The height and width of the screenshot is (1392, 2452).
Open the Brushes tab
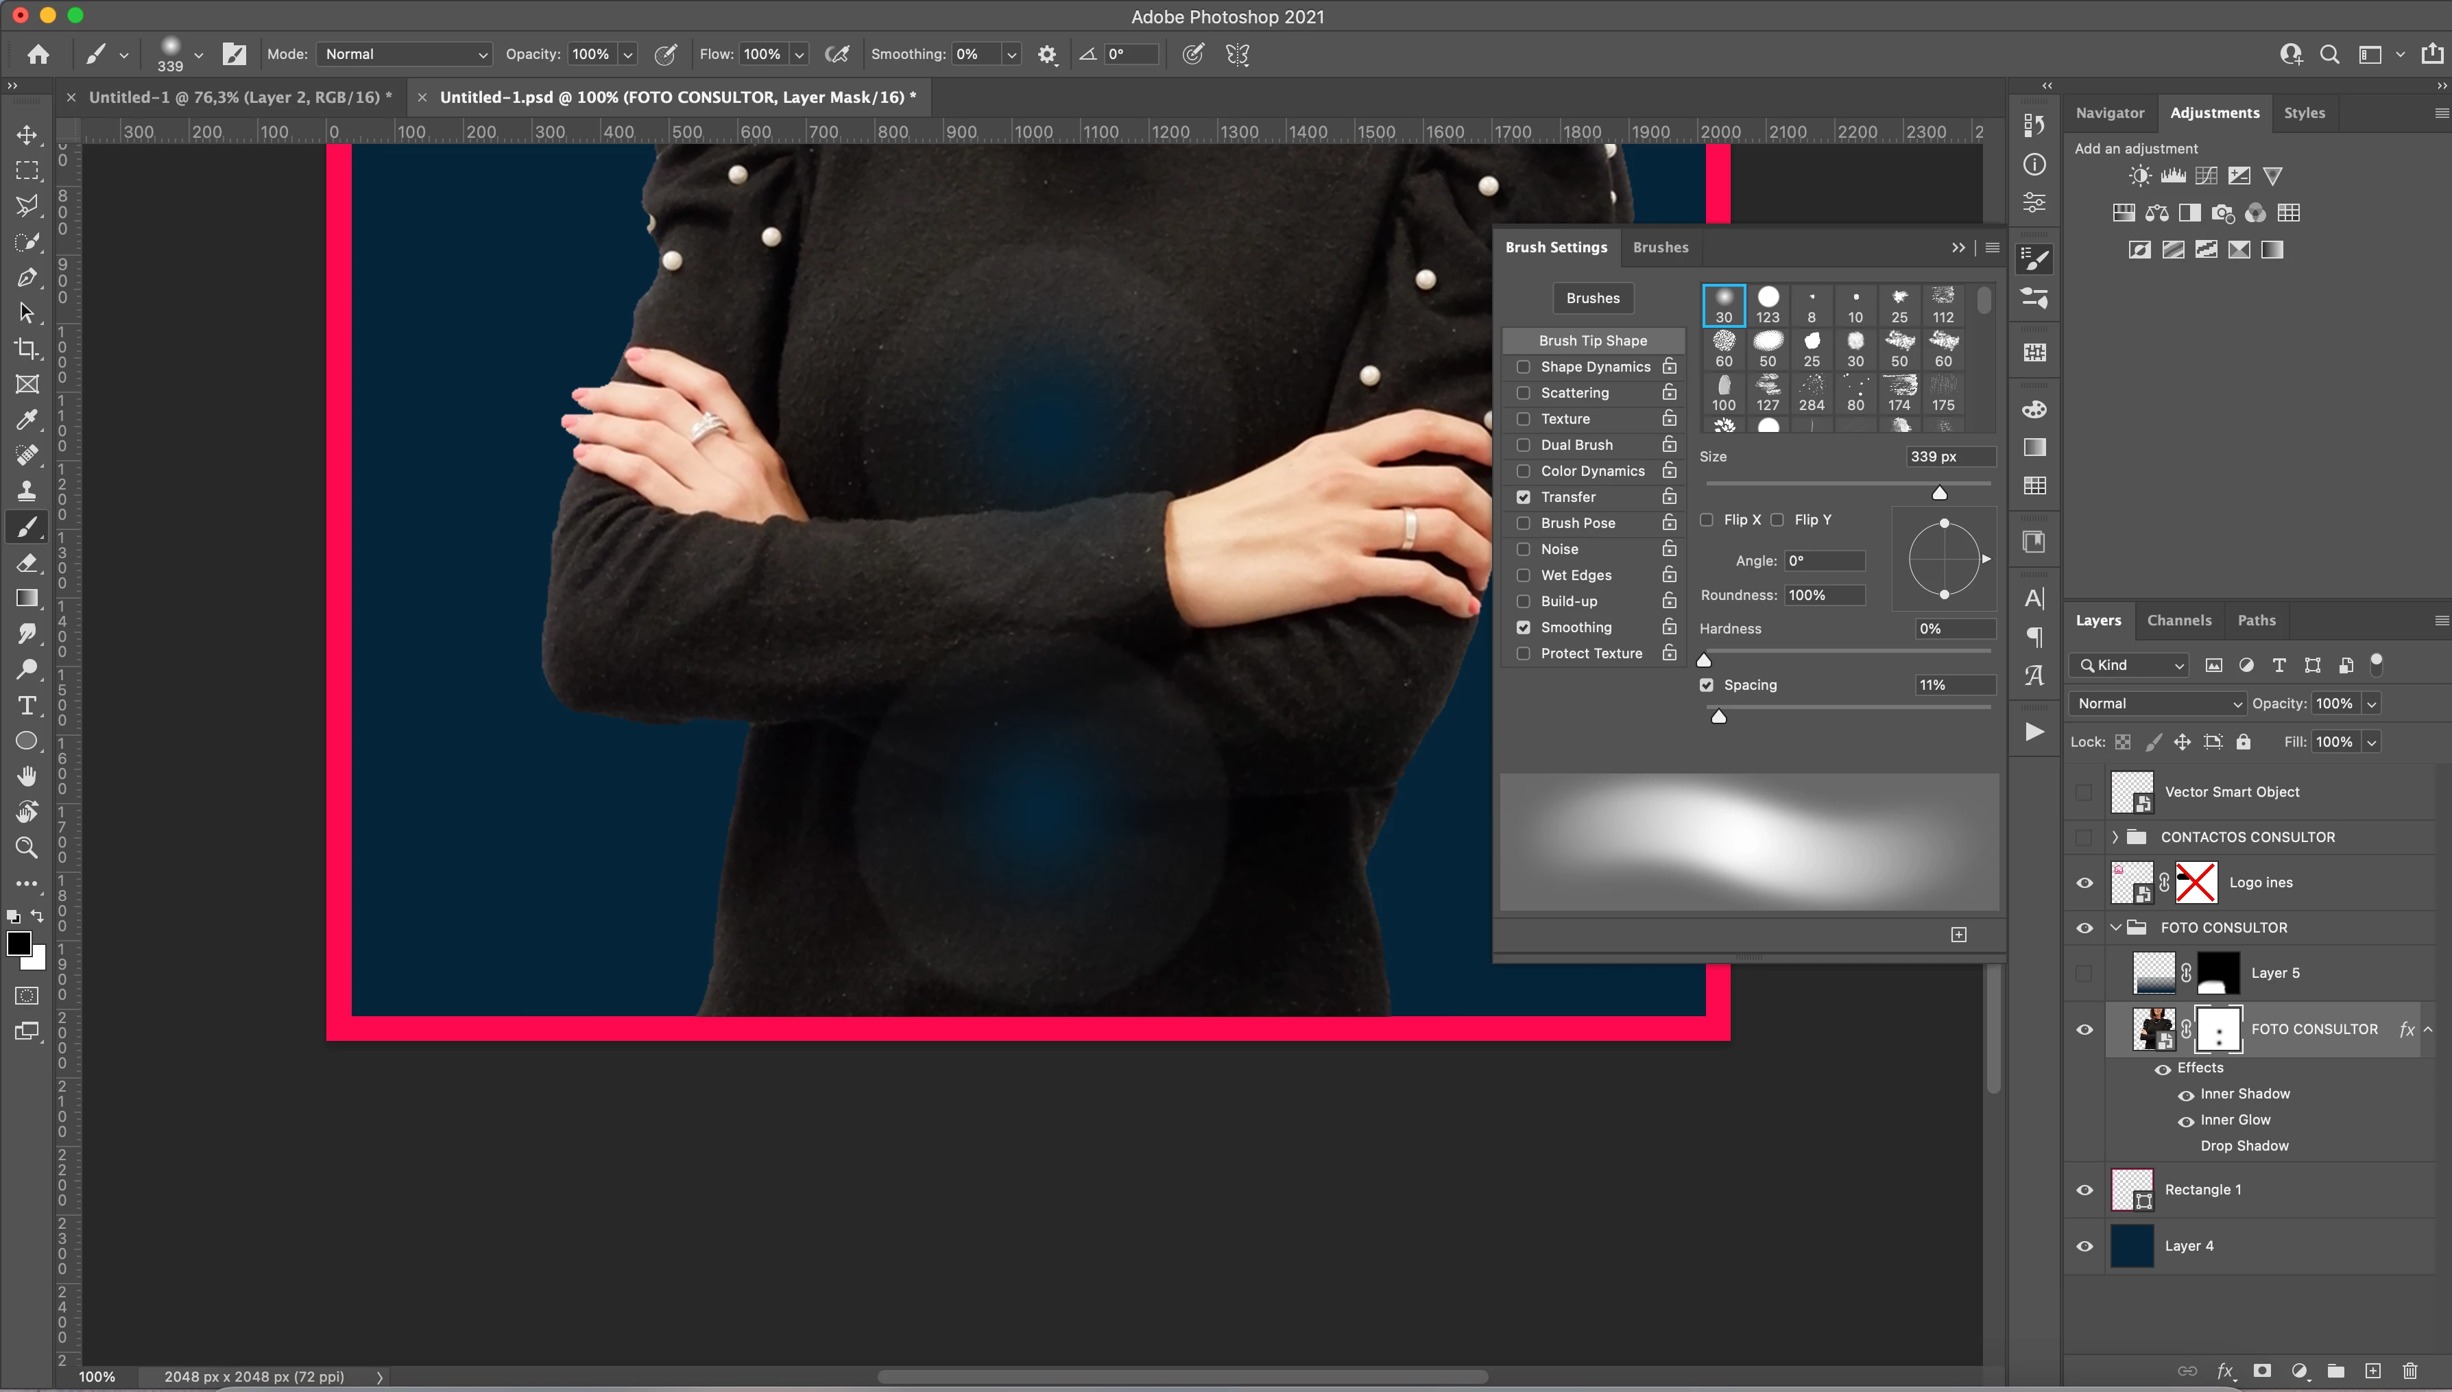click(x=1661, y=248)
